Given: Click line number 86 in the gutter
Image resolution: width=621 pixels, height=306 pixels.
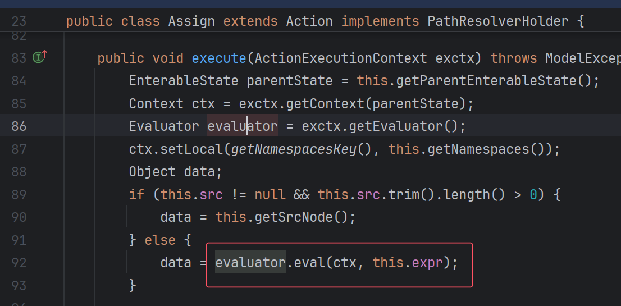Looking at the screenshot, I should click(x=19, y=126).
